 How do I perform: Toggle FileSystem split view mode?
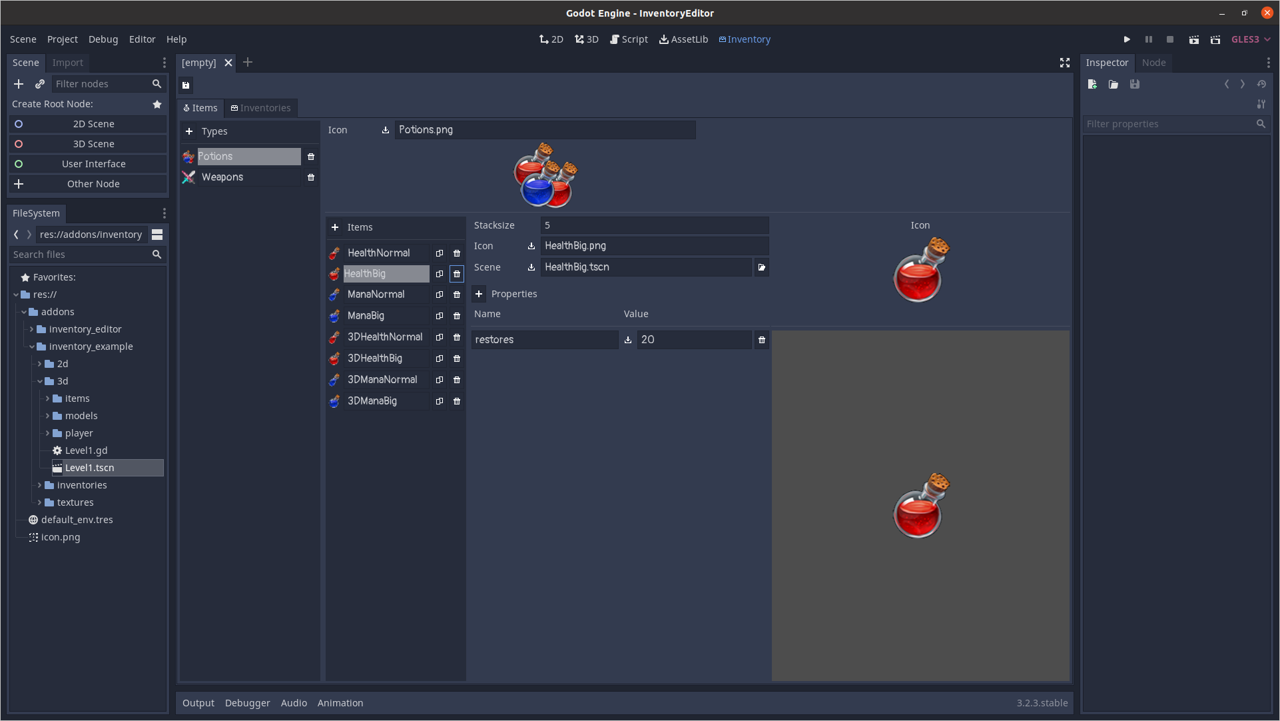click(x=157, y=235)
